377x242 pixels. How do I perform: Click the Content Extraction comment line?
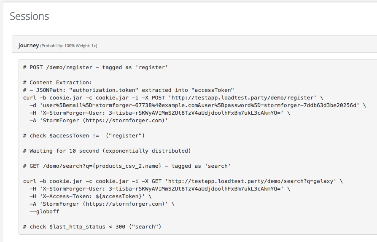click(57, 83)
